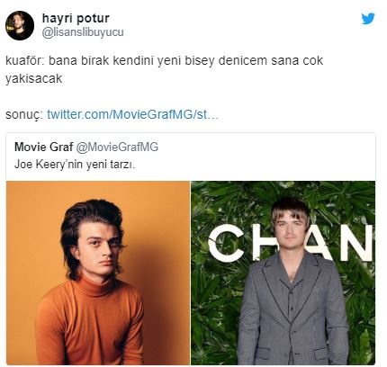
Task: Click the white "CHAN" lettering in right photo
Action: [x=290, y=242]
